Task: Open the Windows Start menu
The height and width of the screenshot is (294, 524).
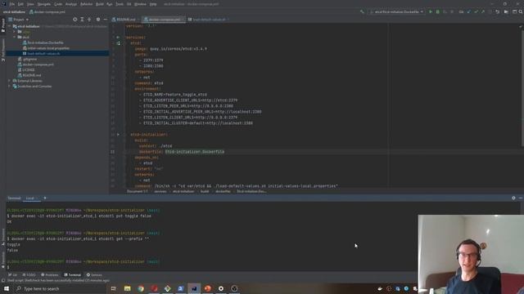Action: tap(6, 288)
